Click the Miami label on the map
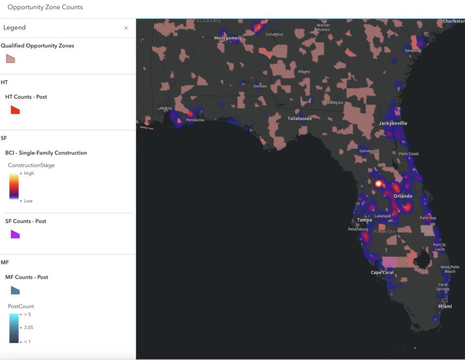This screenshot has height=360, width=465. coord(445,306)
